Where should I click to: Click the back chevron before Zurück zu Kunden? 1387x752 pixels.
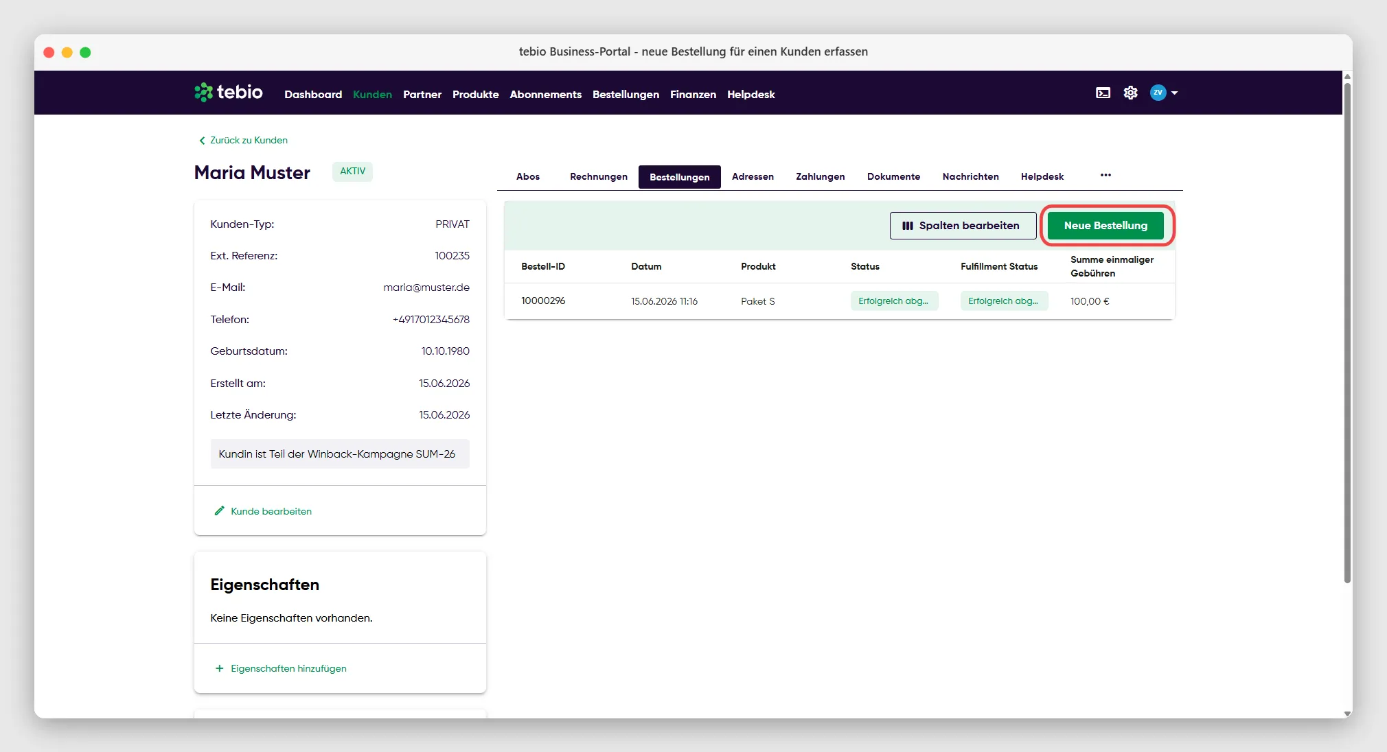pos(202,141)
